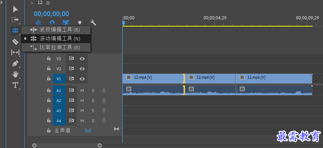Select first 12.mp4 [V] clip
This screenshot has height=148, width=323.
point(153,79)
